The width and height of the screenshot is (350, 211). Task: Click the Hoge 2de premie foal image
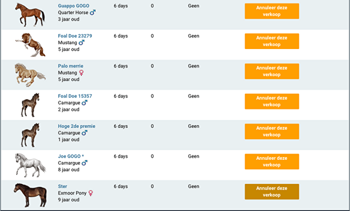[x=30, y=135]
